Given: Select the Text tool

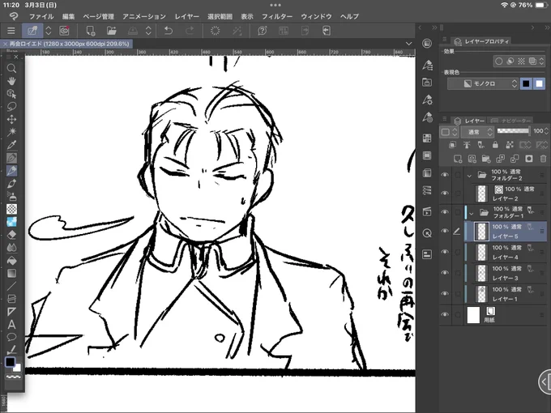Looking at the screenshot, I should point(11,324).
